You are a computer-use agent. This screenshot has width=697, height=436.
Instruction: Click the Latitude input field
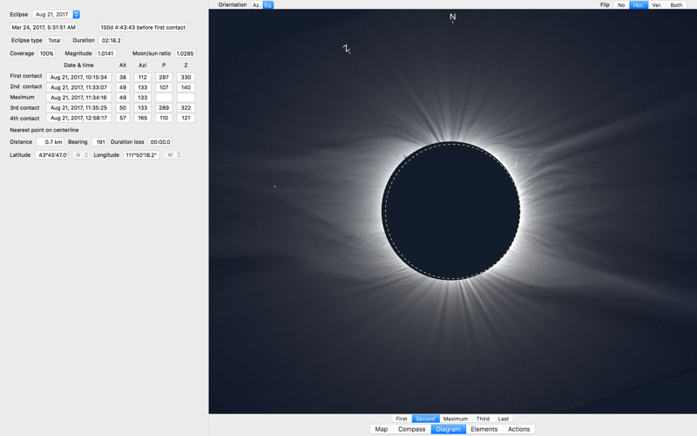click(x=52, y=155)
